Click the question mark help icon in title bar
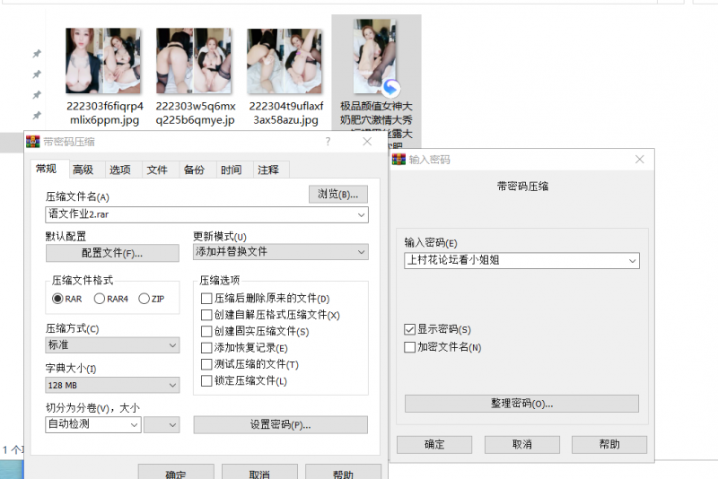Image resolution: width=718 pixels, height=479 pixels. (328, 142)
